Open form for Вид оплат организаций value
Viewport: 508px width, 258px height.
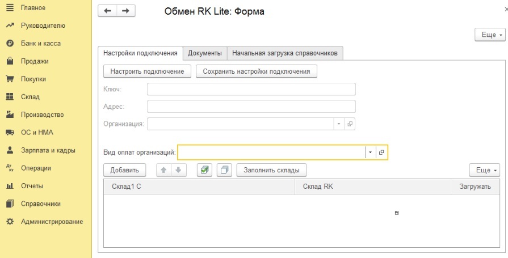[381, 153]
